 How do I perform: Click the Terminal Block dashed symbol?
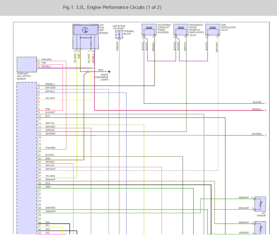coord(119,35)
